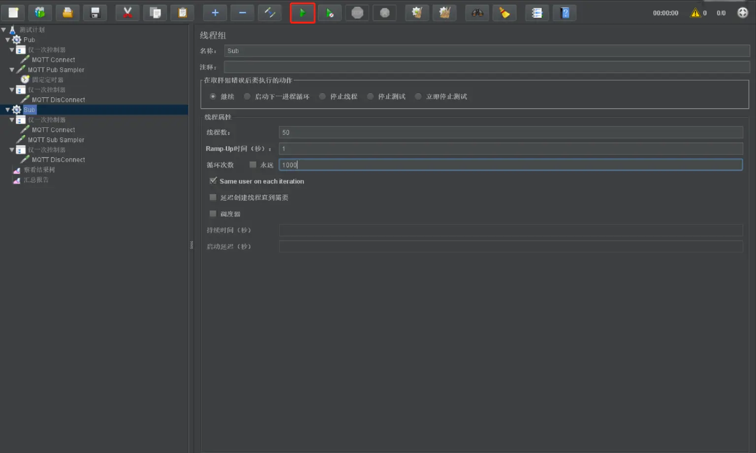
Task: Click the green Start test button
Action: (302, 13)
